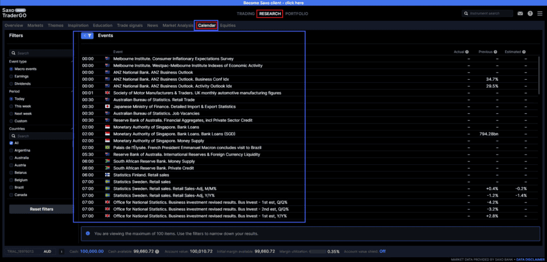The height and width of the screenshot is (262, 547).
Task: Show info tooltip for Actual column
Action: pos(467,52)
